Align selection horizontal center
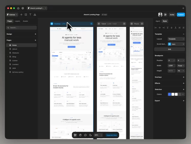 160,28
